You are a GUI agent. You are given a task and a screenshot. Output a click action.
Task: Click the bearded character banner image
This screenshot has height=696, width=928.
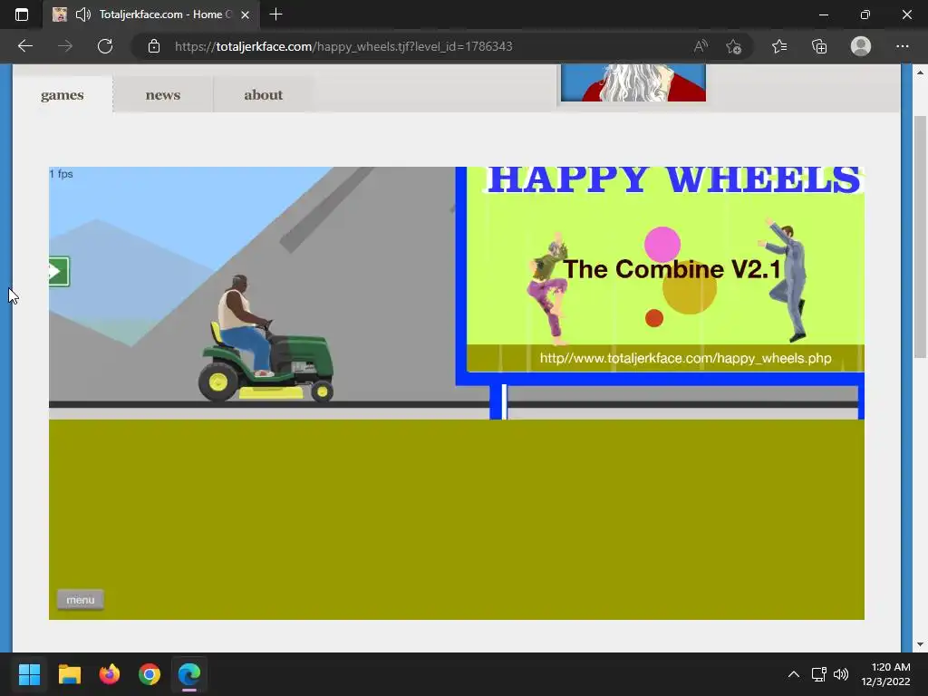point(633,82)
